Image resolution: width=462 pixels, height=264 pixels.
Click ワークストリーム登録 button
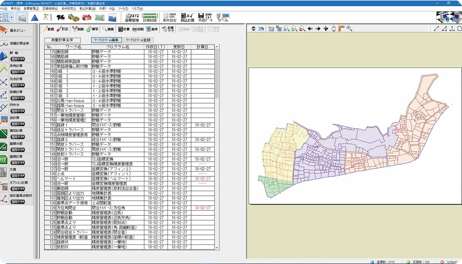coord(138,40)
